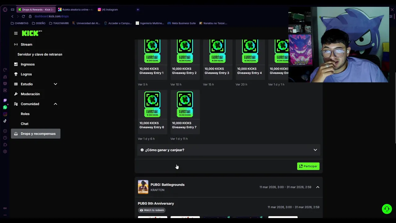Viewport: 396px width, 223px height.
Task: Open the TIAGOWARRI bookmarks folder
Action: pos(59,23)
